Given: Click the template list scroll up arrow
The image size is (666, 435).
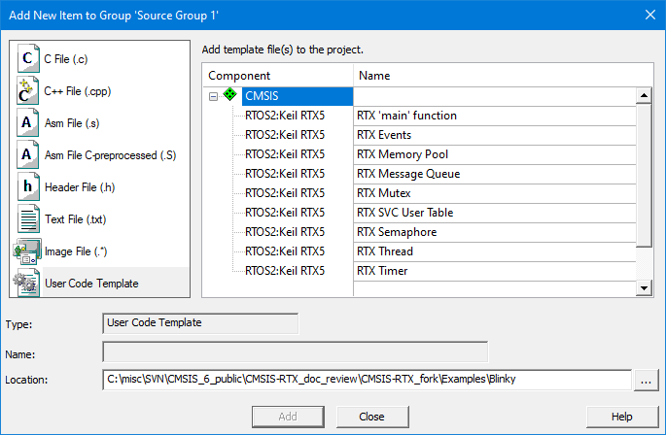Looking at the screenshot, I should click(x=644, y=95).
